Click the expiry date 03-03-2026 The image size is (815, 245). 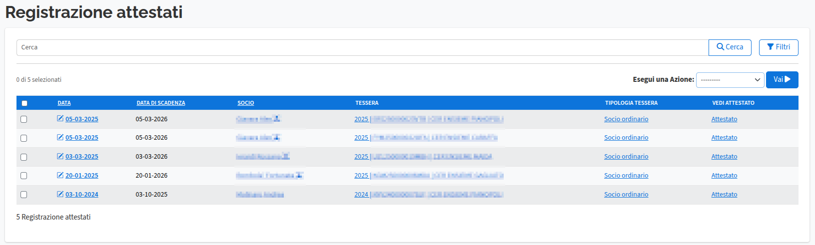(x=151, y=156)
